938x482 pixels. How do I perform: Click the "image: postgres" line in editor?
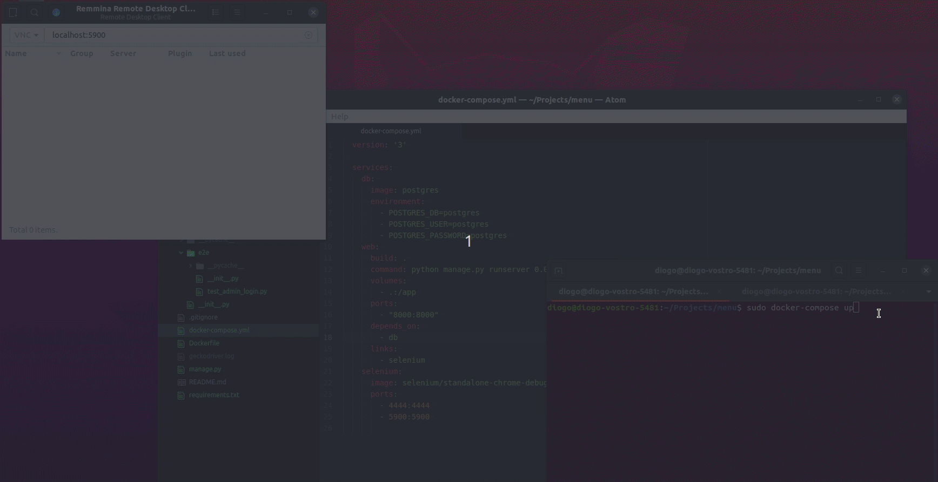click(404, 190)
